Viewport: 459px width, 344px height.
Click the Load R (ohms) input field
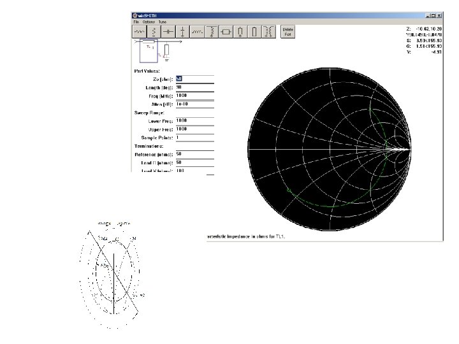coord(195,162)
